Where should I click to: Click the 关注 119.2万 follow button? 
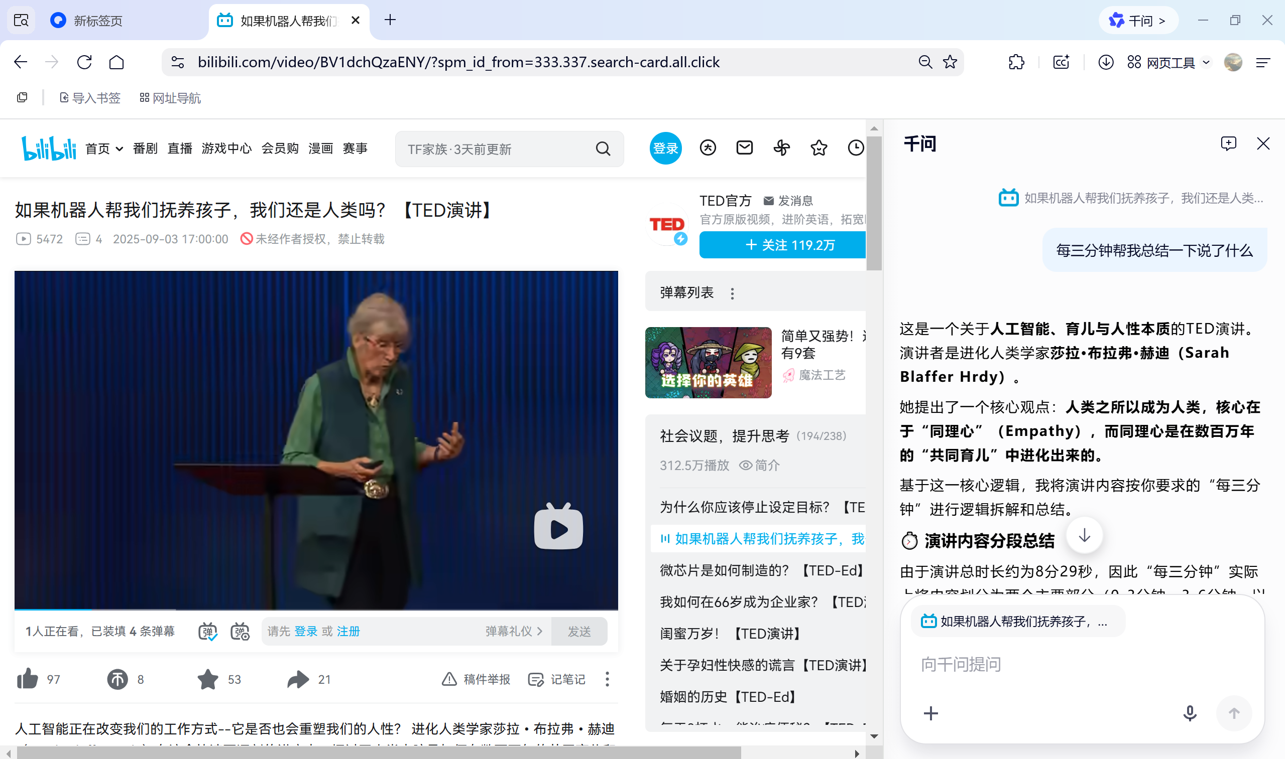pos(782,245)
